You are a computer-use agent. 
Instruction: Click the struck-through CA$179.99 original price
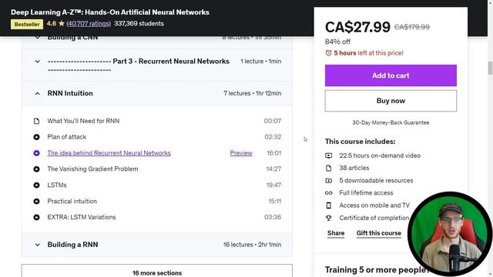click(x=412, y=27)
